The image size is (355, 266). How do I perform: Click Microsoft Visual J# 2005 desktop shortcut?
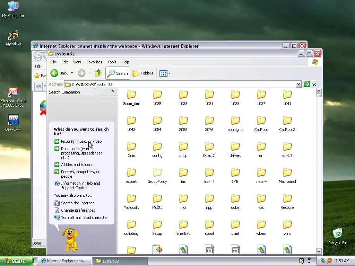click(13, 97)
